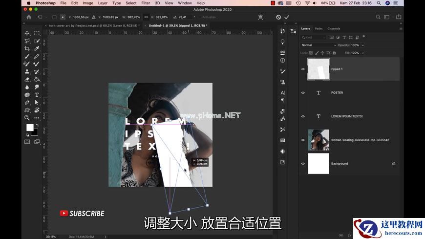Viewport: 425px width, 239px height.
Task: Open the File menu
Action: pos(63,3)
